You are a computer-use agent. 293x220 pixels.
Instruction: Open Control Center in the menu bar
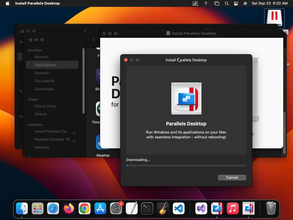point(236,3)
